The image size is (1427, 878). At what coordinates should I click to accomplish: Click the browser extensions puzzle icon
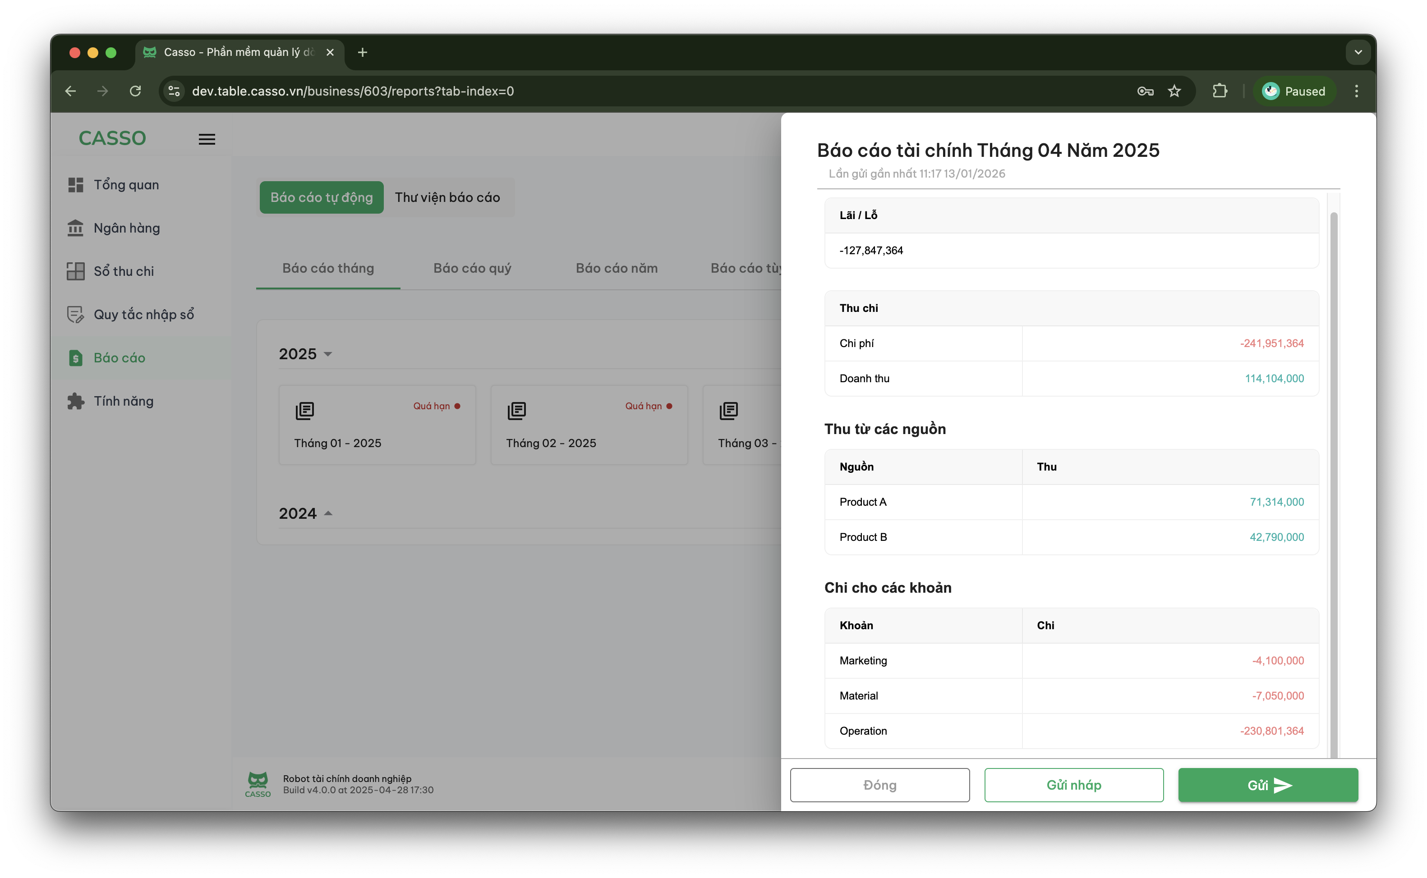pyautogui.click(x=1220, y=91)
